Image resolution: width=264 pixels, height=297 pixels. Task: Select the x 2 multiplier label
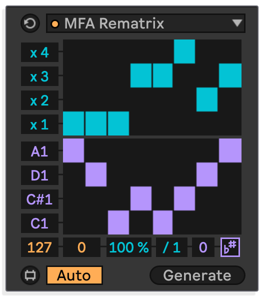[39, 100]
